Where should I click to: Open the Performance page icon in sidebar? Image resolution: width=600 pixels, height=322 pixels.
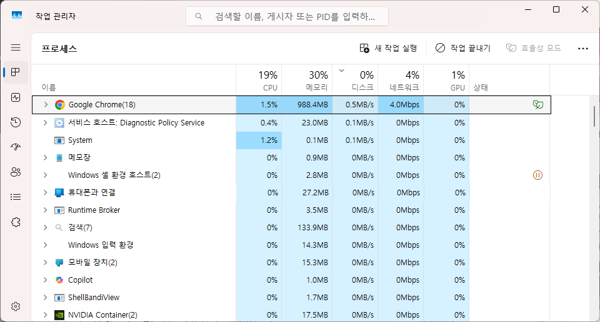(16, 97)
